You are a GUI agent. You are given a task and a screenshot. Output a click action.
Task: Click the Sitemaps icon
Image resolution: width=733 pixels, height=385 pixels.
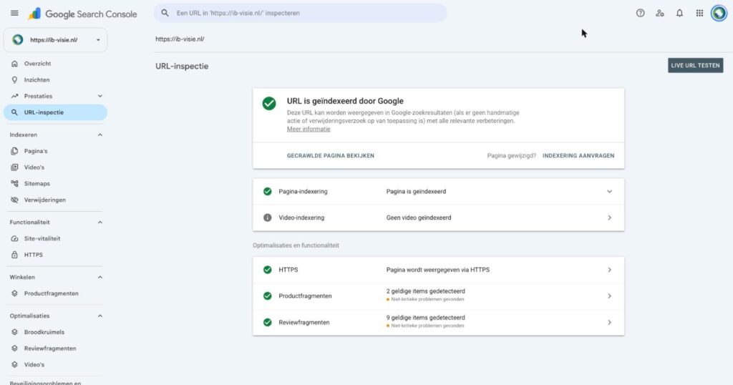(14, 184)
